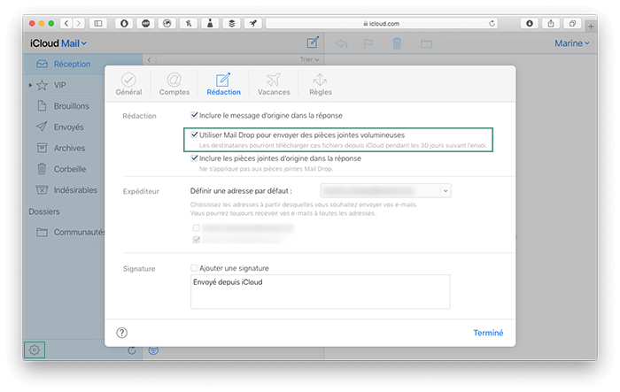
Task: Disable the Mail Drop checkbox
Action: [195, 135]
